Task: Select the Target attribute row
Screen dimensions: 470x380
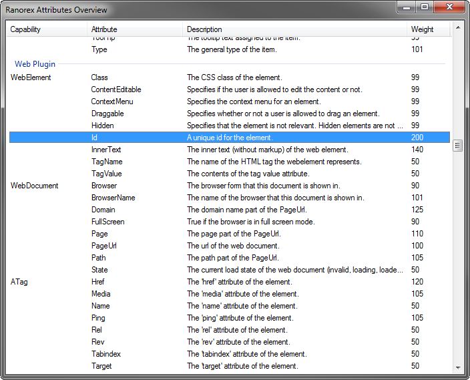Action: tap(230, 366)
